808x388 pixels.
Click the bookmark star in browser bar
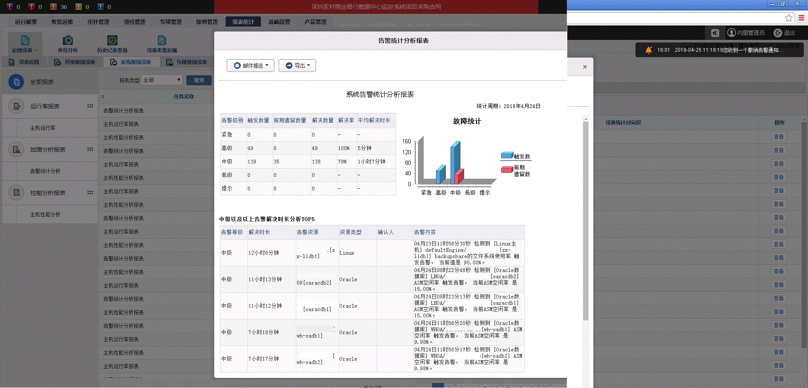(x=788, y=18)
